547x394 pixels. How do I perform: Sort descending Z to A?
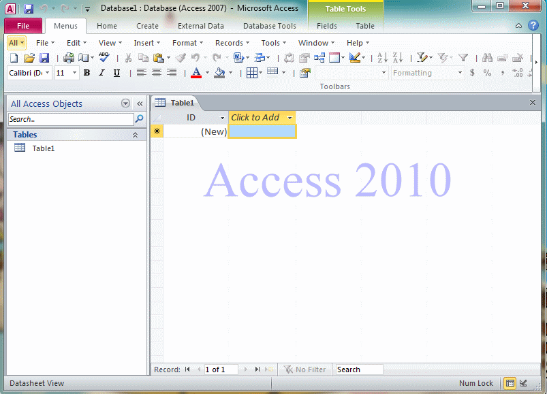[x=397, y=57]
